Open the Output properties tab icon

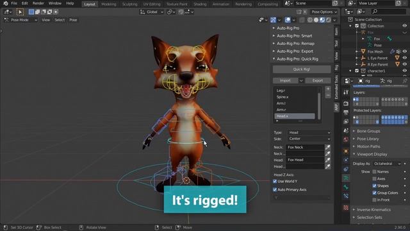[346, 113]
